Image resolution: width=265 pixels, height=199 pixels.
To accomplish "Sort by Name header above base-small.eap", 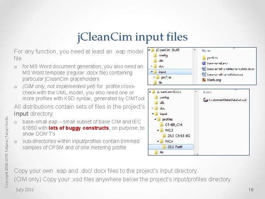I will pyautogui.click(x=206, y=50).
